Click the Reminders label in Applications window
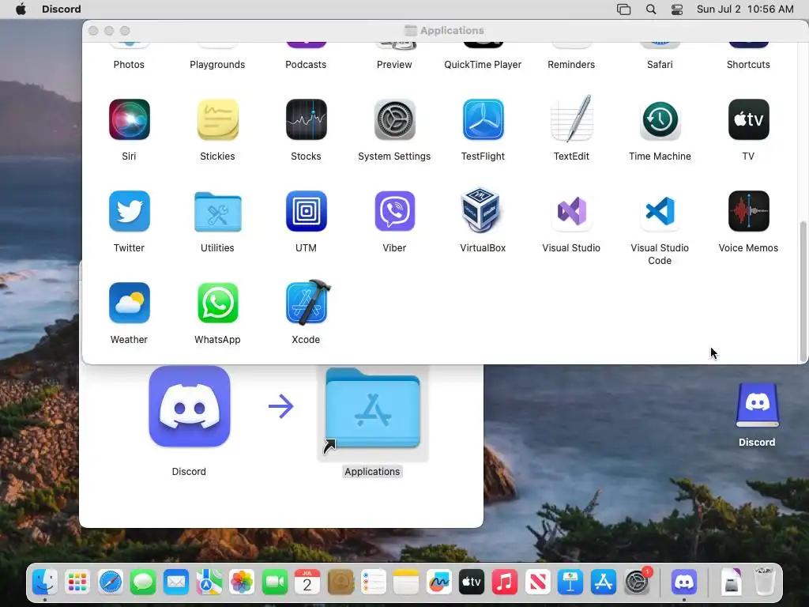809x607 pixels. click(x=572, y=65)
